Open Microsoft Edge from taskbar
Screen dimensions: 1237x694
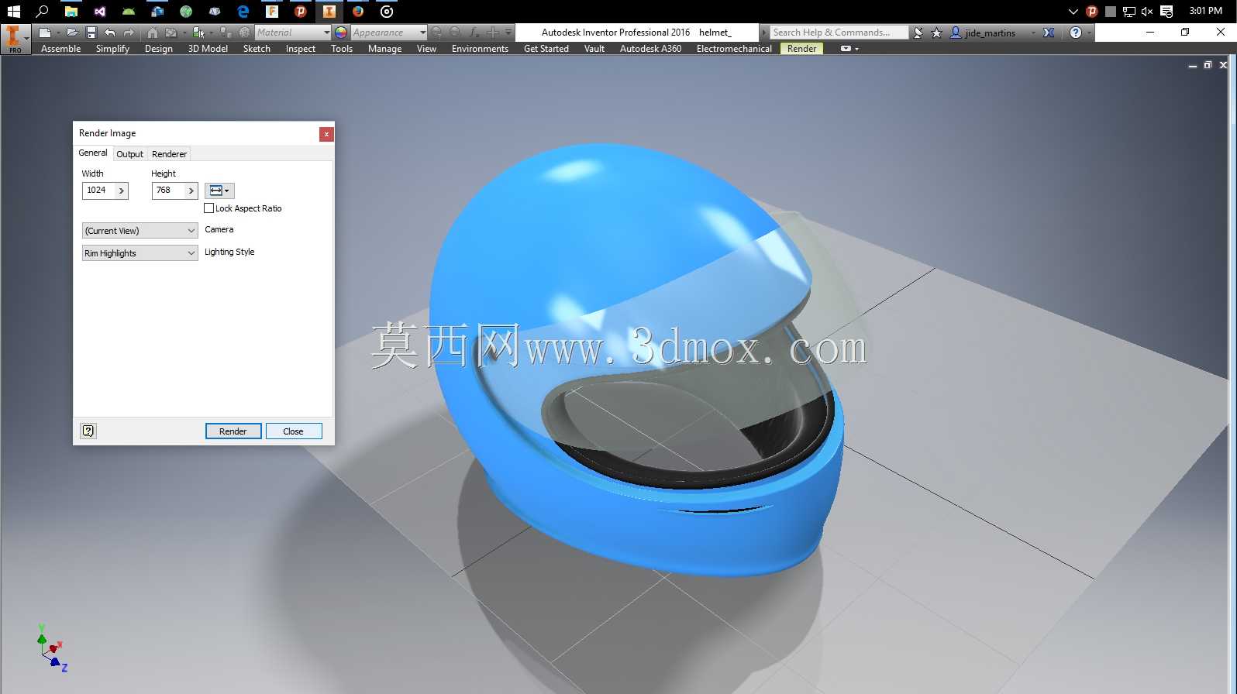point(243,12)
